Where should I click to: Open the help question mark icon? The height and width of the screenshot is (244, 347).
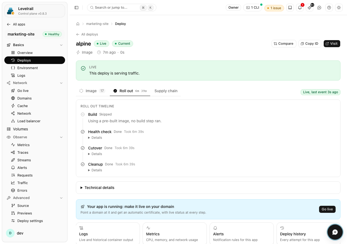pyautogui.click(x=329, y=8)
